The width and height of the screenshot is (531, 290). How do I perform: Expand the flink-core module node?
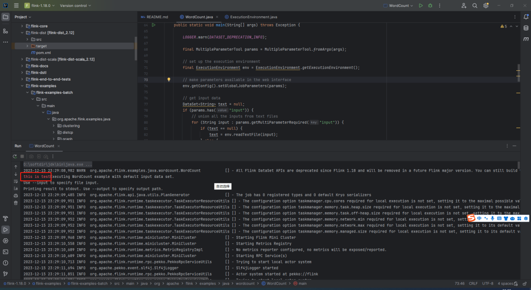22,26
